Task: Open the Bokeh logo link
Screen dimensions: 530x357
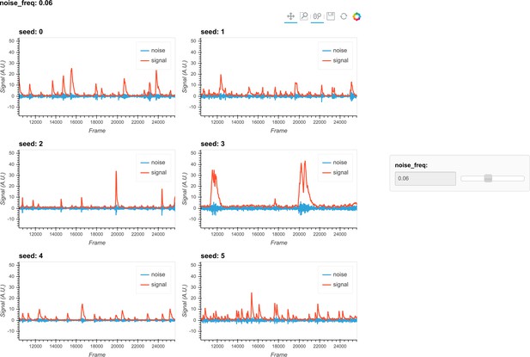Action: click(x=356, y=16)
